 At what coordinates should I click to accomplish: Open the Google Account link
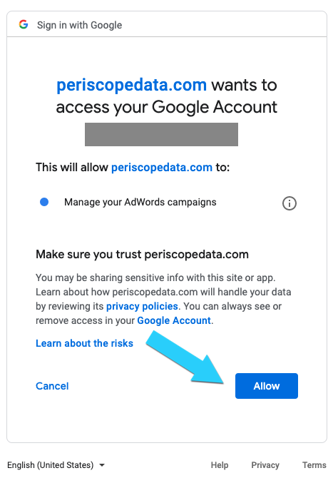(x=174, y=320)
